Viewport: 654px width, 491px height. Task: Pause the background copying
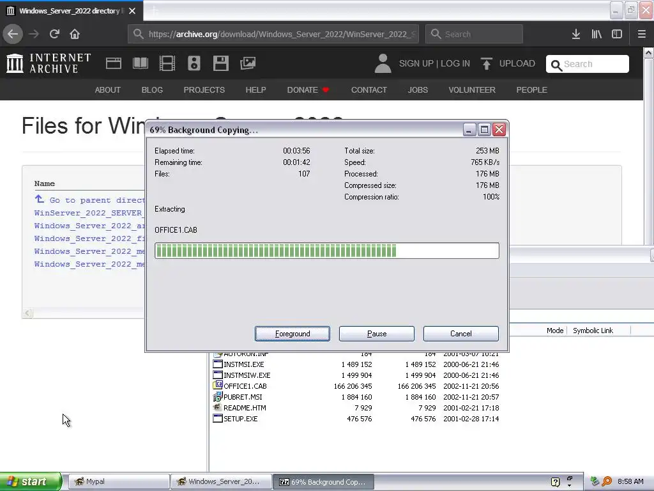(377, 334)
